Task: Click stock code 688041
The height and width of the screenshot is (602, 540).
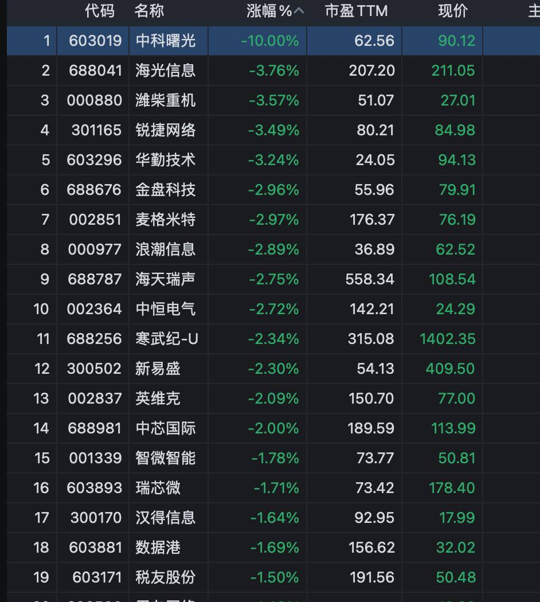Action: pyautogui.click(x=95, y=71)
